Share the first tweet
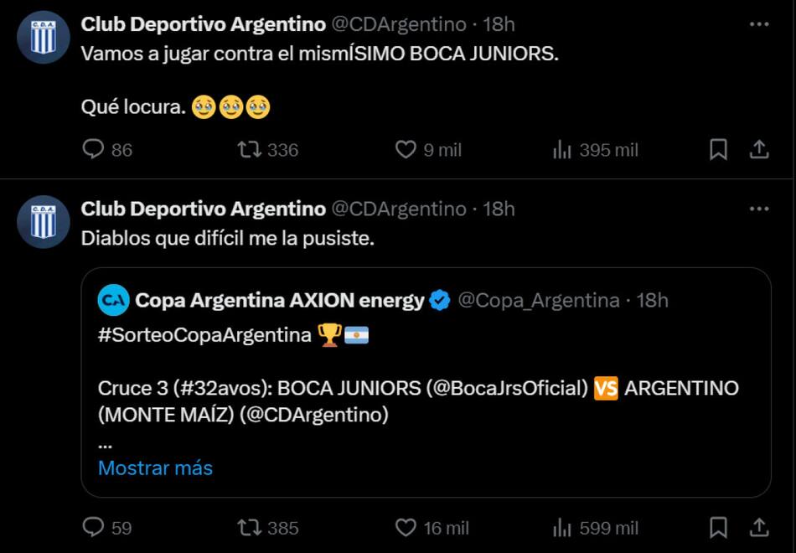Image resolution: width=796 pixels, height=553 pixels. (760, 148)
